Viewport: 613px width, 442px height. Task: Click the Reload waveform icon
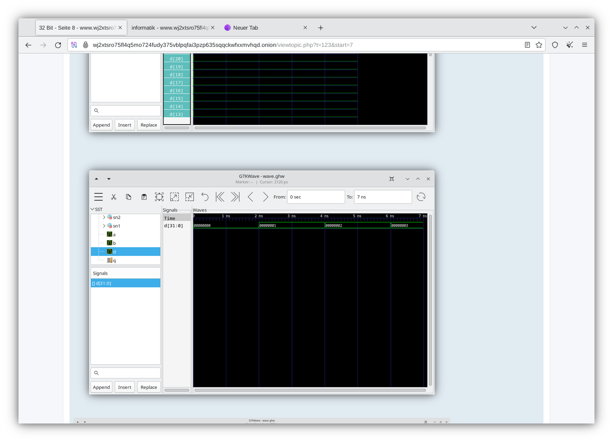(x=421, y=197)
